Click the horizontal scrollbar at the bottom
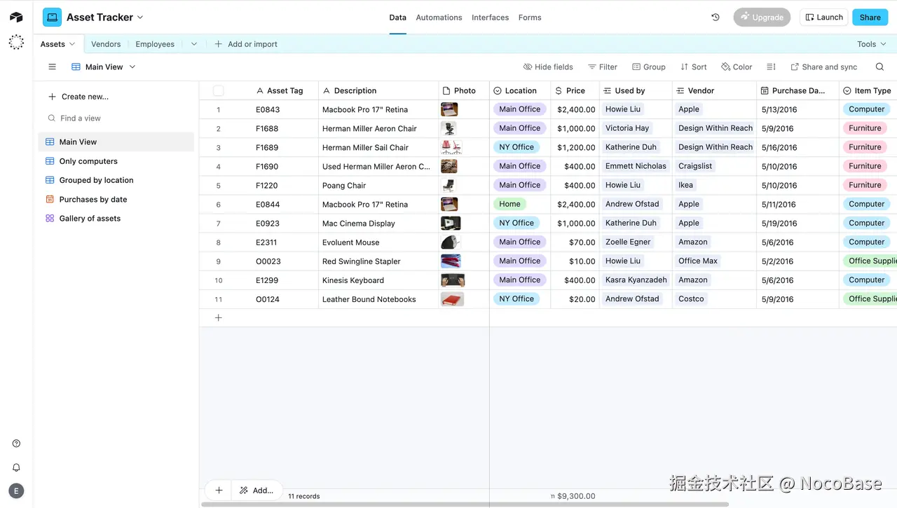Screen dimensions: 897x508 (465, 504)
